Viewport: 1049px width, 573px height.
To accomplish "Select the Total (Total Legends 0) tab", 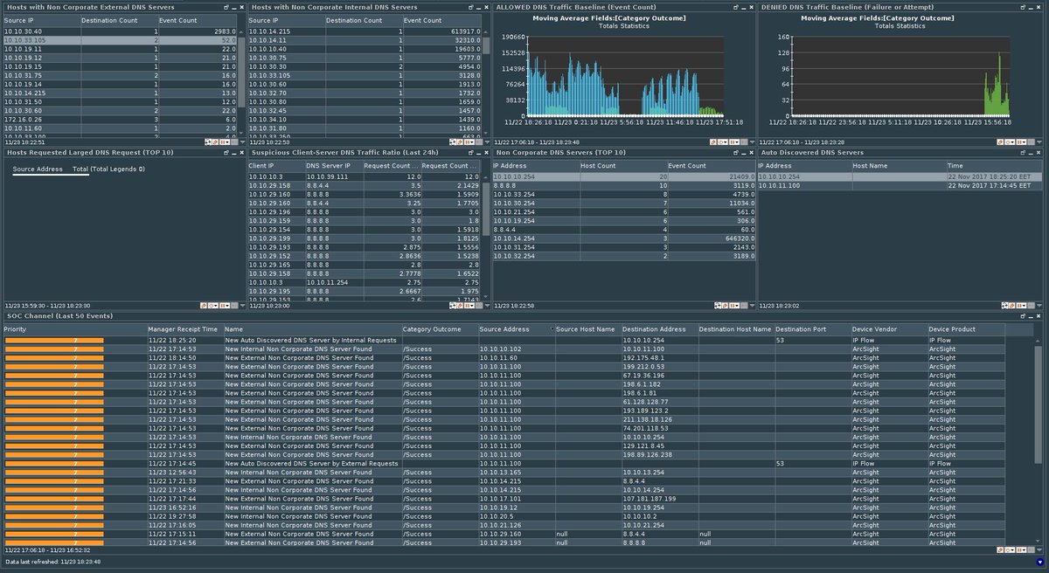I will [108, 169].
